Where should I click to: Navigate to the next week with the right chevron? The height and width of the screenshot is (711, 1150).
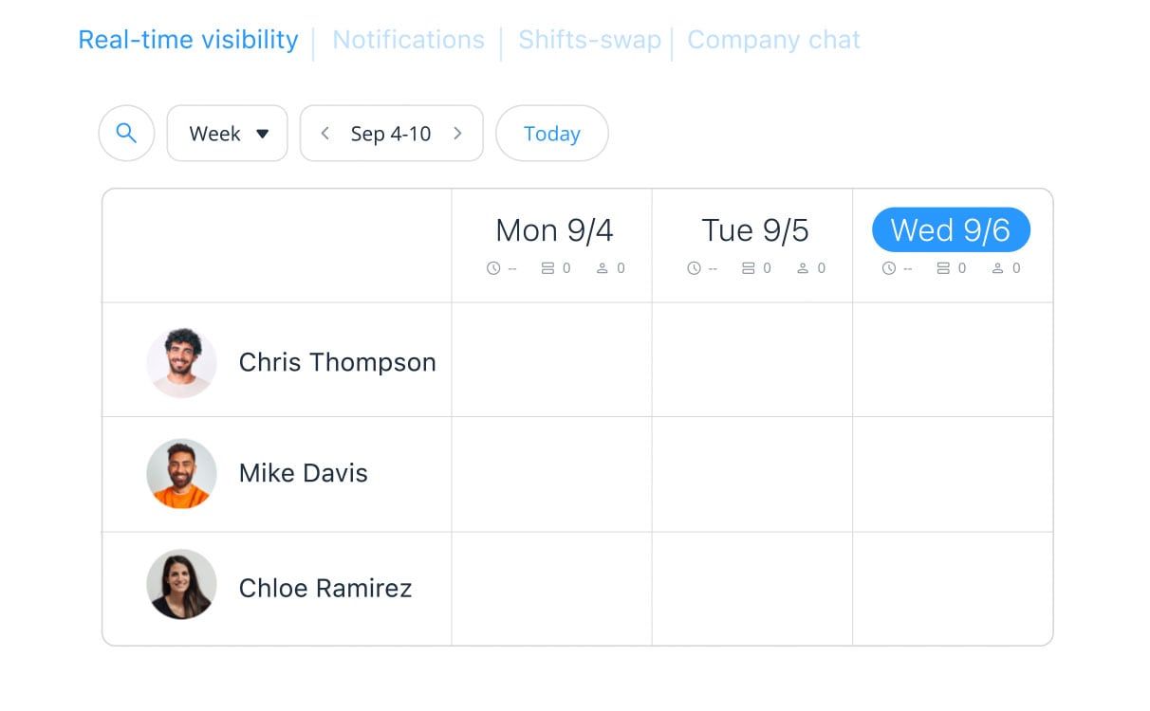tap(457, 133)
